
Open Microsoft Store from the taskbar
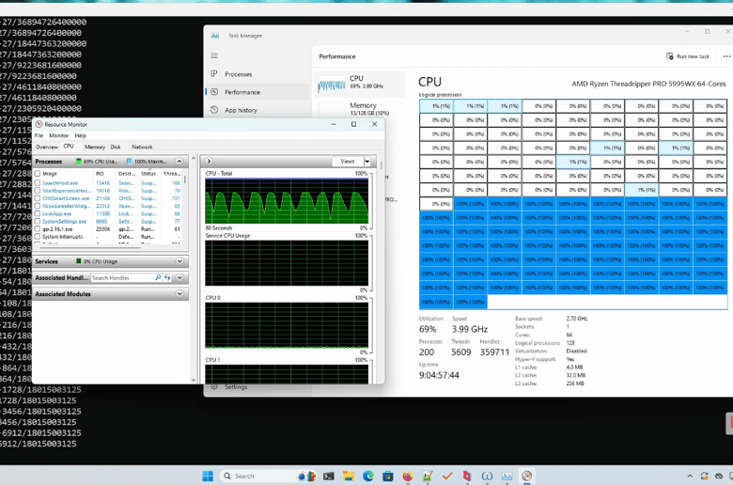(388, 477)
